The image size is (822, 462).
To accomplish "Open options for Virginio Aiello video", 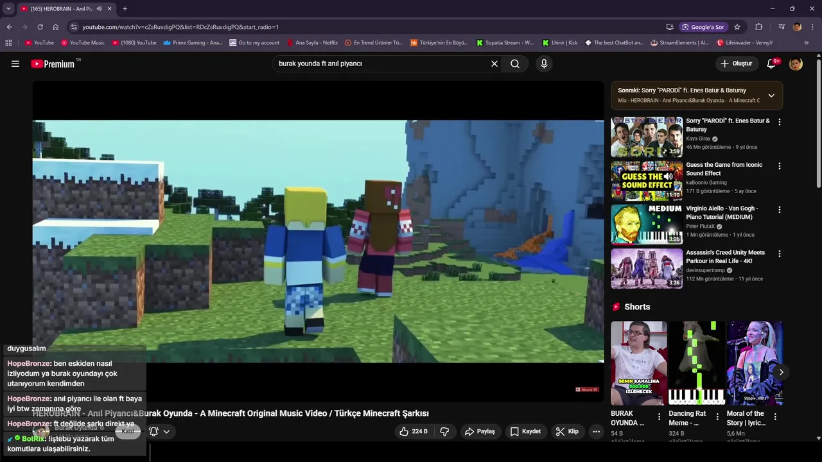I will pyautogui.click(x=780, y=210).
